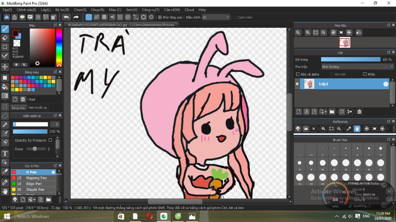The width and height of the screenshot is (396, 222).
Task: Select the Stipple Pen brush
Action: (x=33, y=190)
